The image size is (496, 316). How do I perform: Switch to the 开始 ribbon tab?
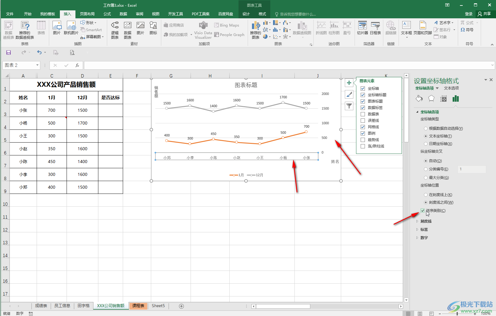coord(28,14)
